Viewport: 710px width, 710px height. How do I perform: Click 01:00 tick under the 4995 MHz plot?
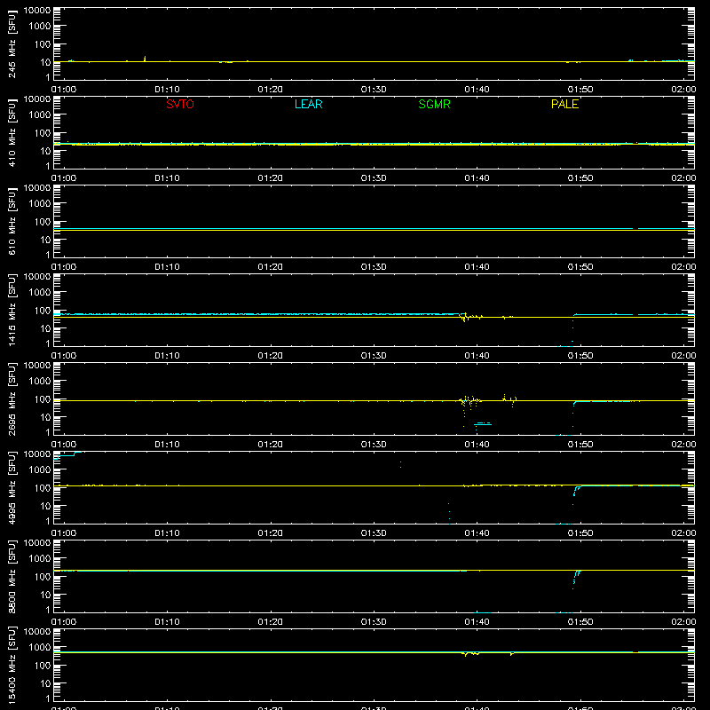pyautogui.click(x=64, y=533)
